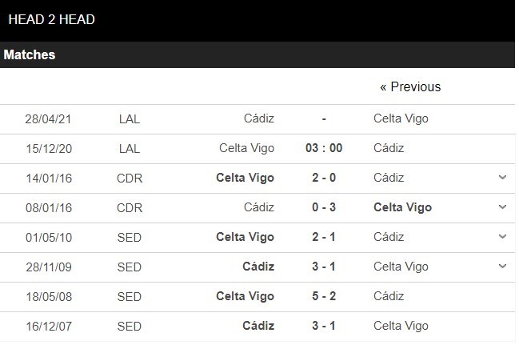Select Celta Vigo in the 28/04/21 row
519x345 pixels.
click(401, 118)
